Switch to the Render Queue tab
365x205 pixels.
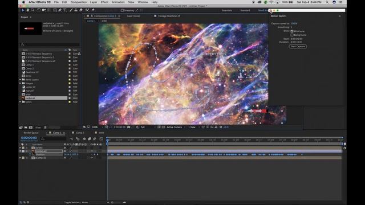pyautogui.click(x=31, y=133)
